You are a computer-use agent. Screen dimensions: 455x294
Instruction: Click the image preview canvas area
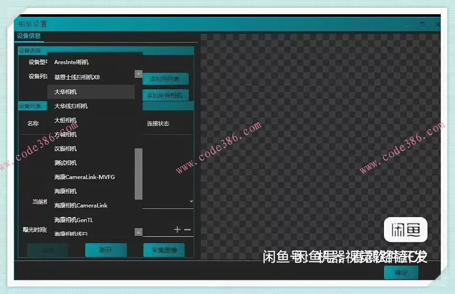pyautogui.click(x=320, y=147)
